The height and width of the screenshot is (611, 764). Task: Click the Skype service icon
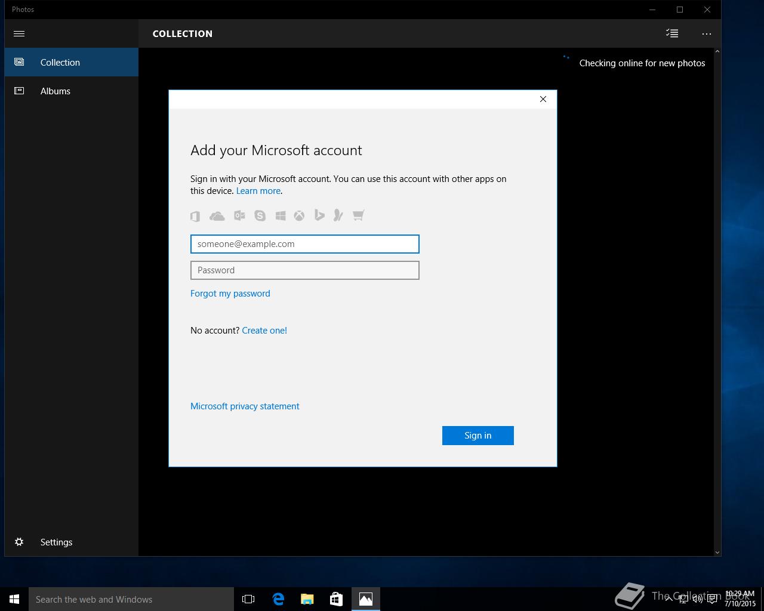tap(260, 215)
